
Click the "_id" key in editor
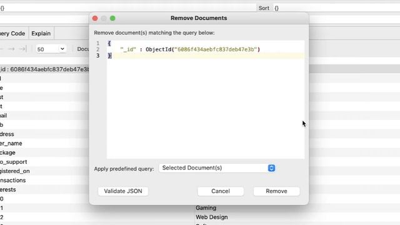(x=128, y=49)
